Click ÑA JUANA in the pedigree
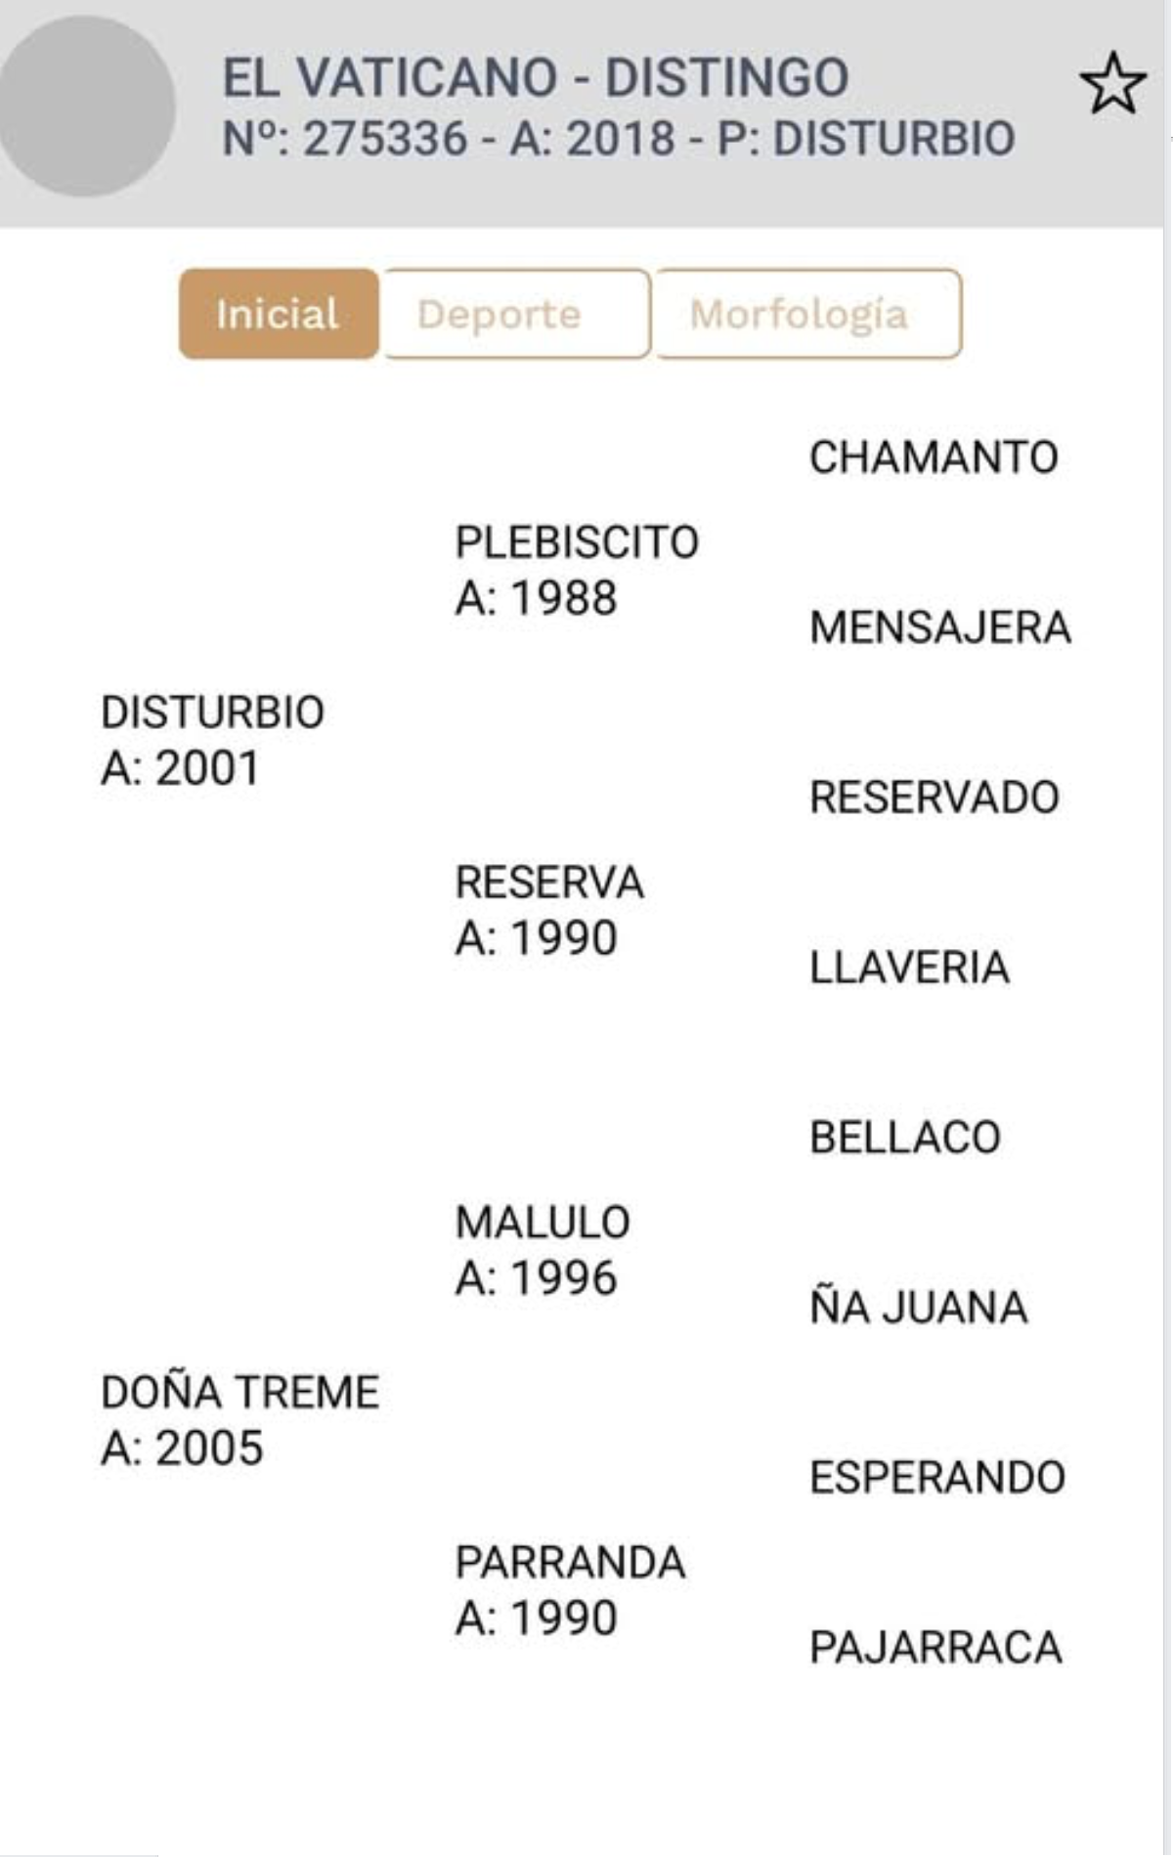This screenshot has height=1857, width=1173. pyautogui.click(x=919, y=1309)
